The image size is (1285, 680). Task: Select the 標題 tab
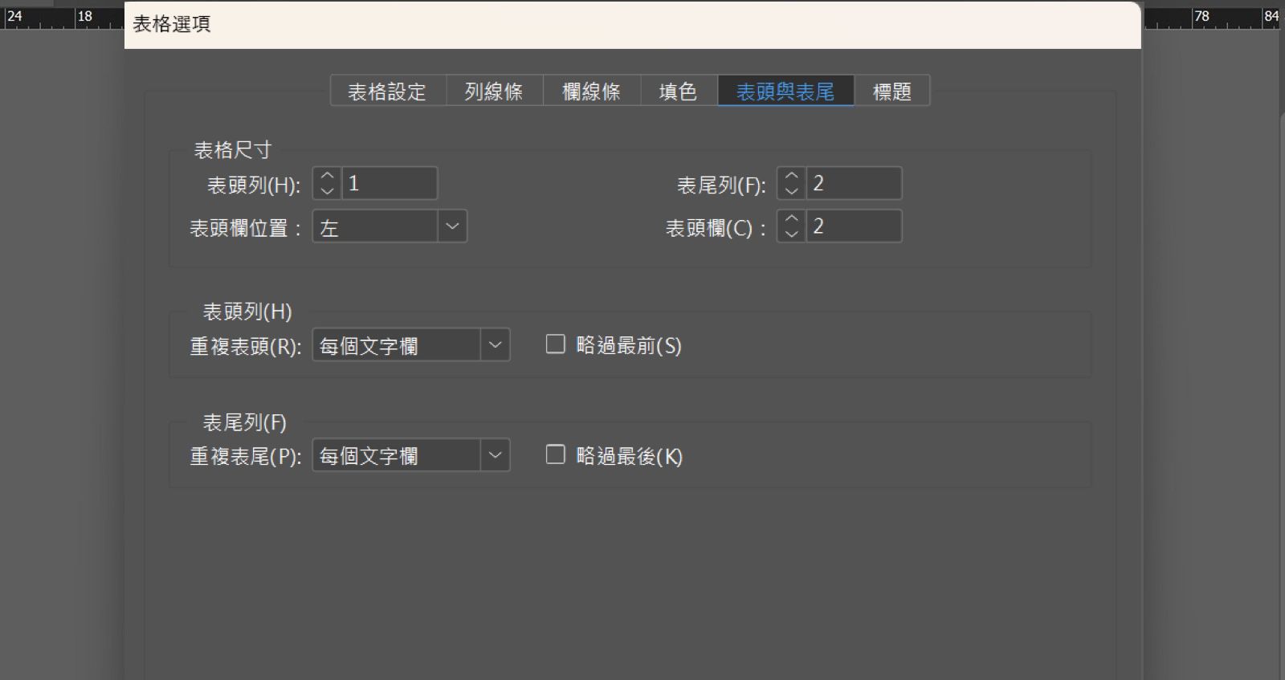[x=891, y=92]
